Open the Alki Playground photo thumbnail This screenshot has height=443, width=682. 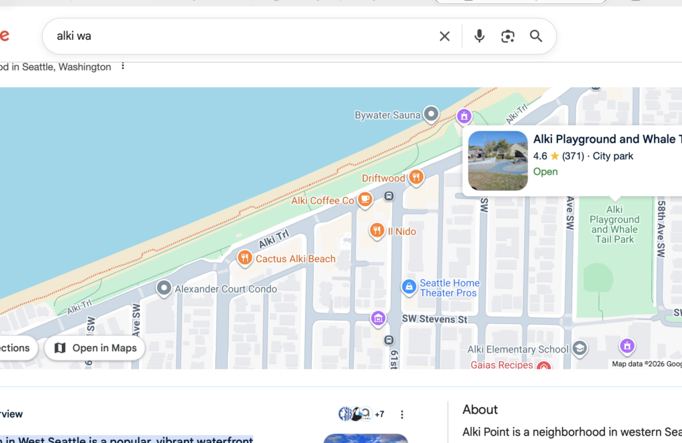pos(498,161)
